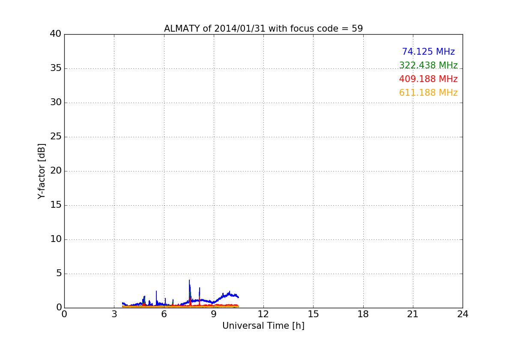Click the y-axis tick label 30

click(56, 102)
